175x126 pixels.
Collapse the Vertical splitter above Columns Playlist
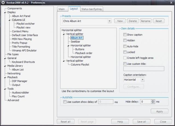64,61
